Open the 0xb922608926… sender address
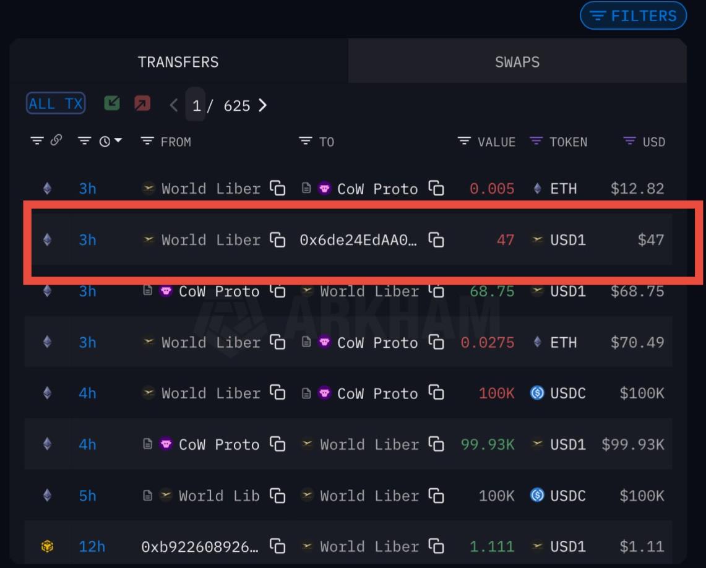The image size is (706, 568). click(200, 547)
